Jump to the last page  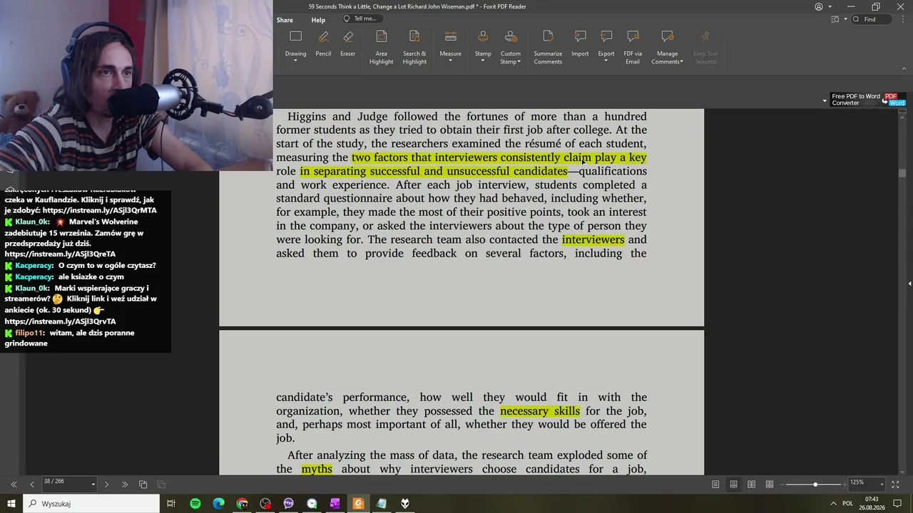pos(125,484)
